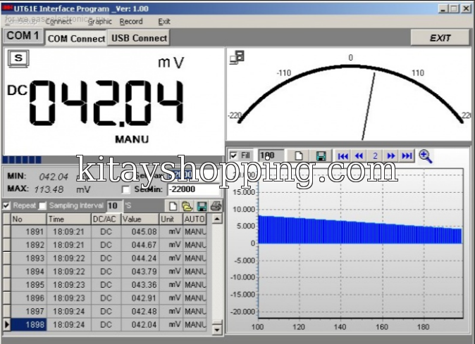The image size is (475, 344).
Task: Click the table scrollbar down arrow
Action: [x=217, y=329]
